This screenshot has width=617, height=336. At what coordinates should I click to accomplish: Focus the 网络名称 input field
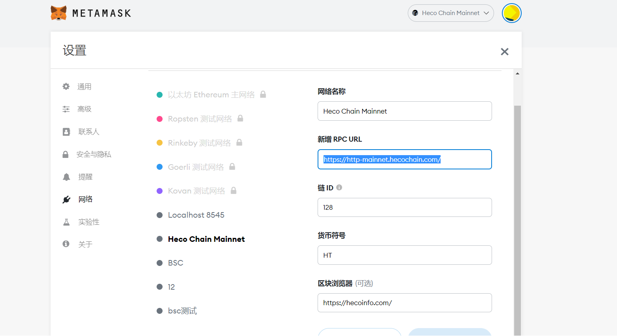point(405,111)
